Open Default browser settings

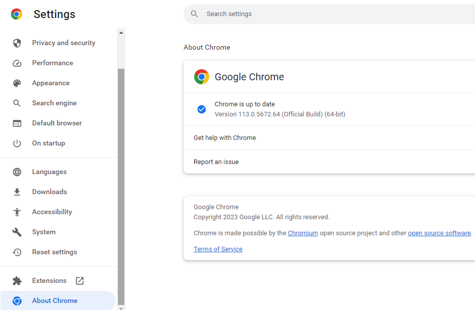coord(58,123)
